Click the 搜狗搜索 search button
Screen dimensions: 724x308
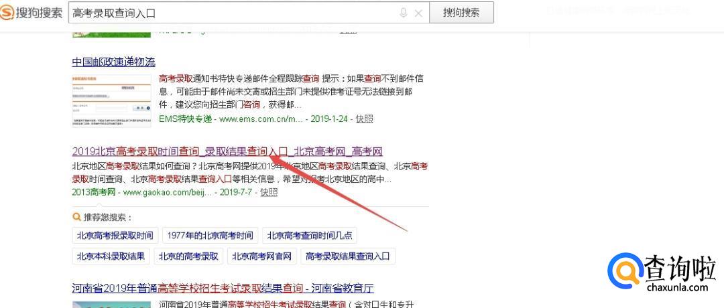461,13
